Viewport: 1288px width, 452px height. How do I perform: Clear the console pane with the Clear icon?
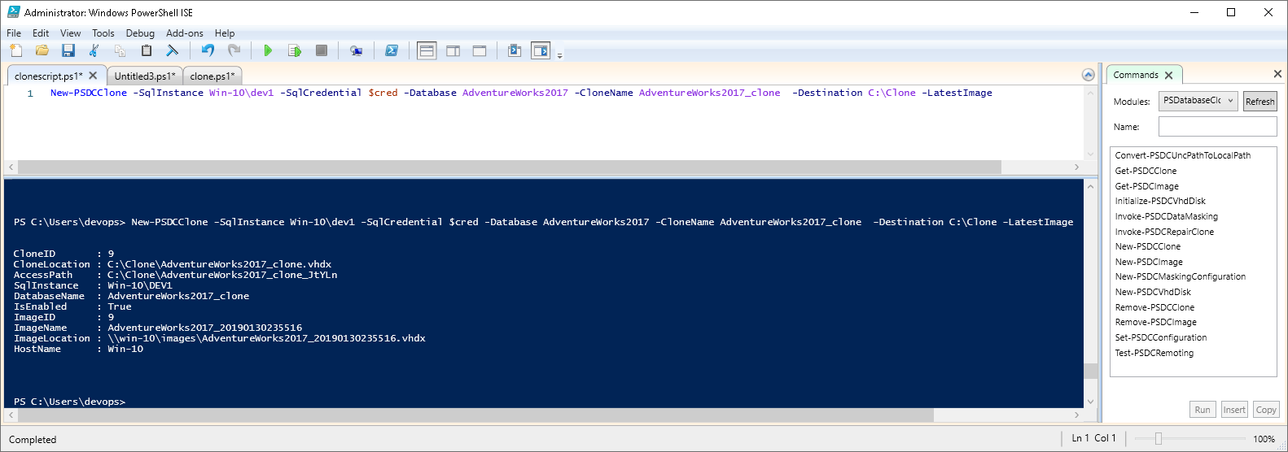(x=172, y=50)
